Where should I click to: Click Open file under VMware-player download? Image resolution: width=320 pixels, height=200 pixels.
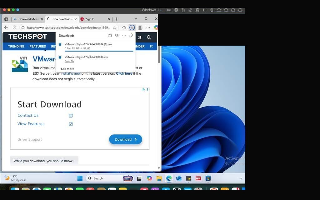69,61
